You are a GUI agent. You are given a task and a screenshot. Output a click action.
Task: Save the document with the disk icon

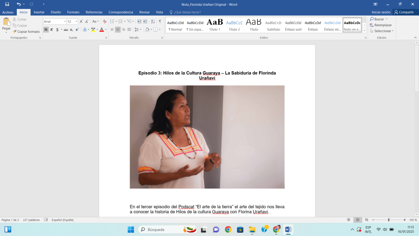7,4
